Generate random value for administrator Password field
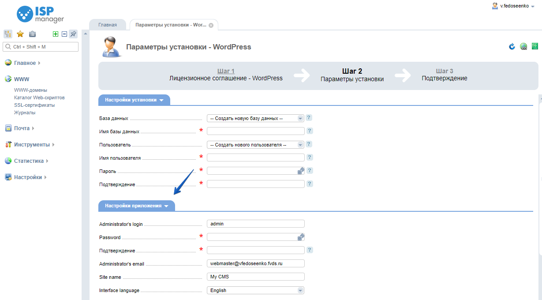Image resolution: width=542 pixels, height=300 pixels. pos(301,237)
